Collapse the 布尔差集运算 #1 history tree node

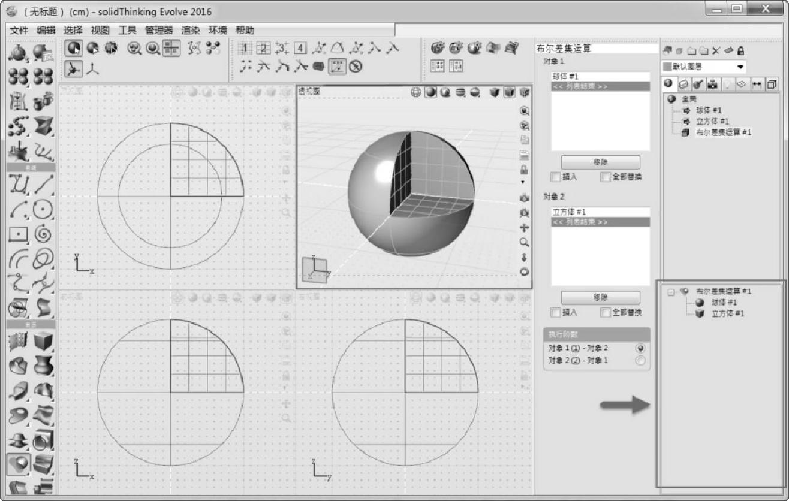(671, 292)
